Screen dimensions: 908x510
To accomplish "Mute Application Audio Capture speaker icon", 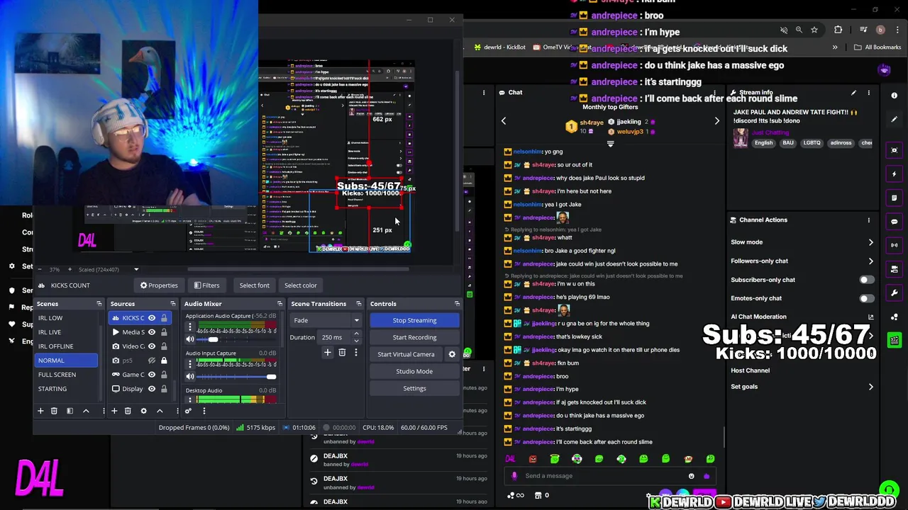I will pyautogui.click(x=190, y=339).
